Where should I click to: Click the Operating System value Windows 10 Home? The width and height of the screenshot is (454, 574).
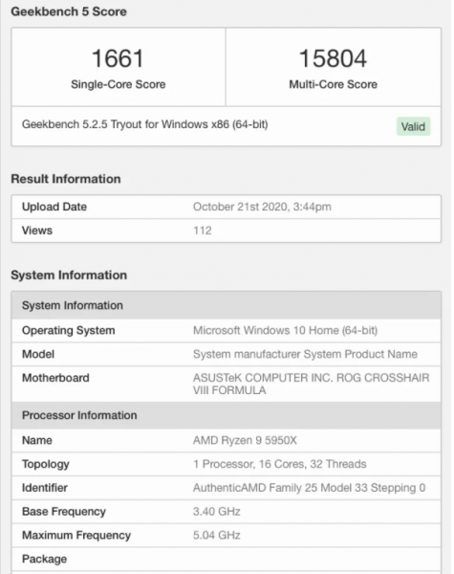point(286,331)
